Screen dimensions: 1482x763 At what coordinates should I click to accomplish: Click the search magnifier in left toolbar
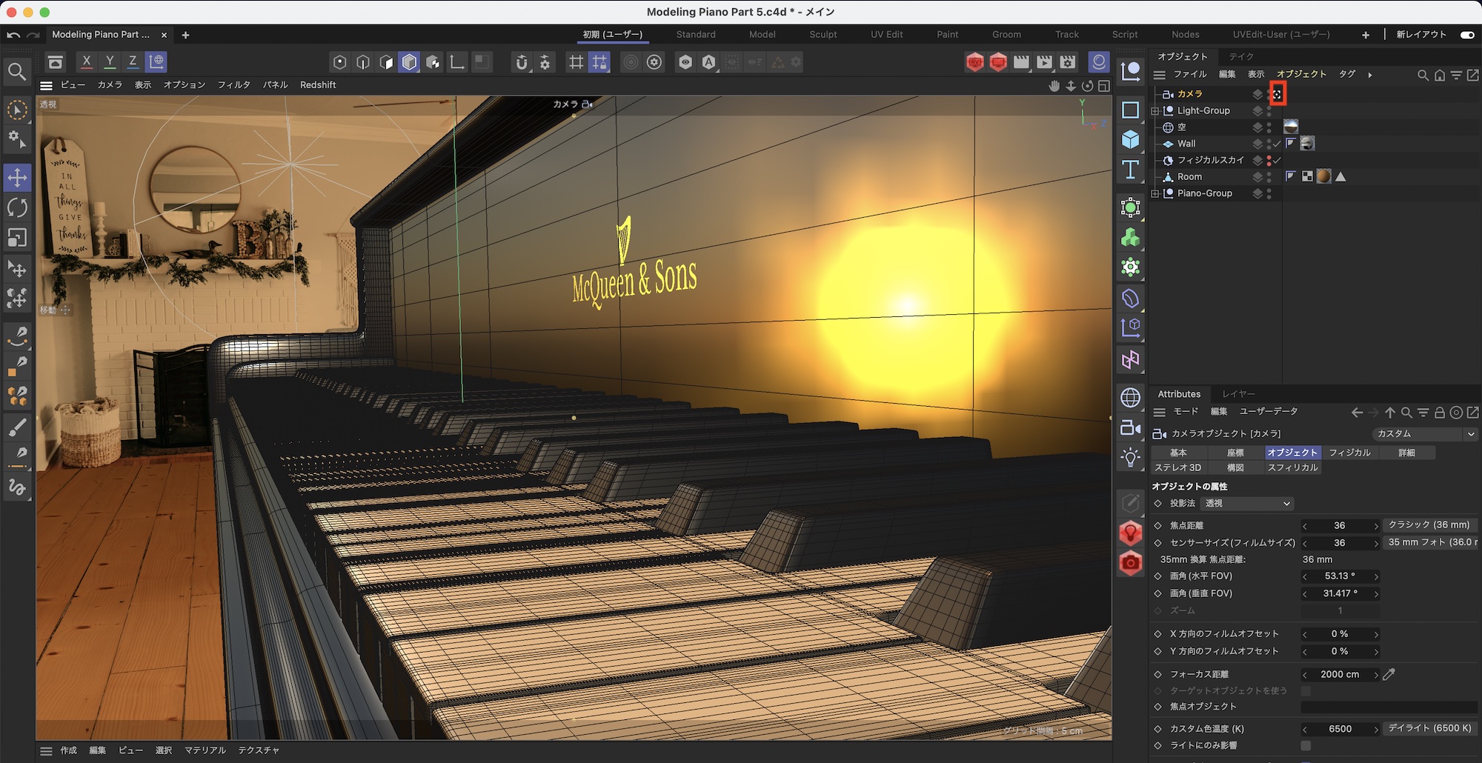[x=17, y=72]
